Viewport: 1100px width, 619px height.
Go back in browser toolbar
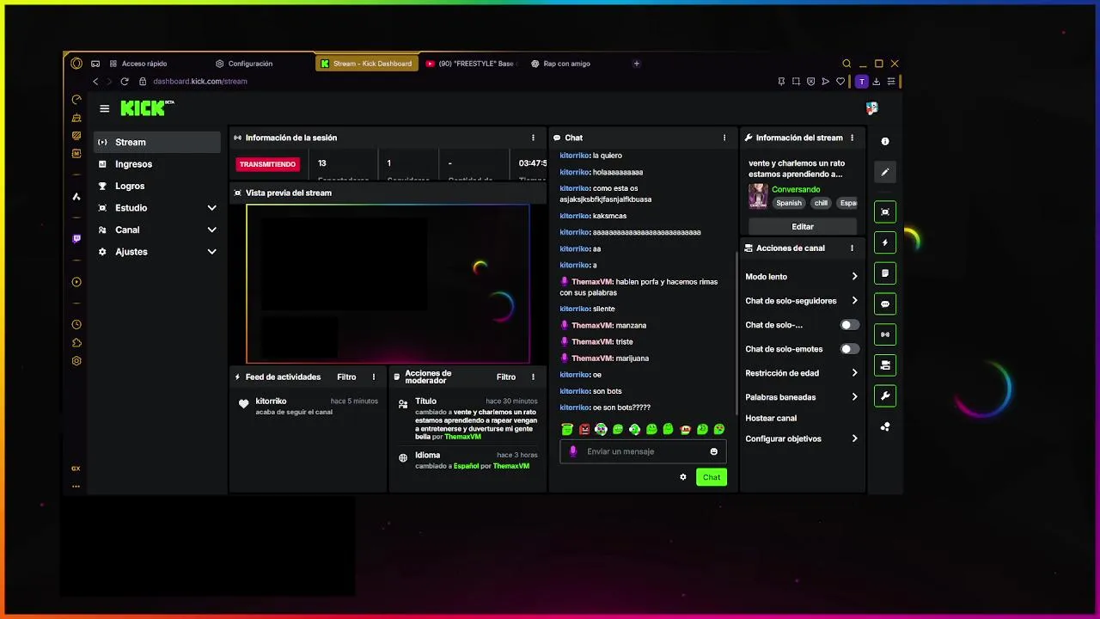95,81
